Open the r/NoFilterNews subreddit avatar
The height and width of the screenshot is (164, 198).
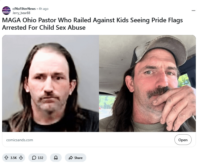[x=6, y=11]
